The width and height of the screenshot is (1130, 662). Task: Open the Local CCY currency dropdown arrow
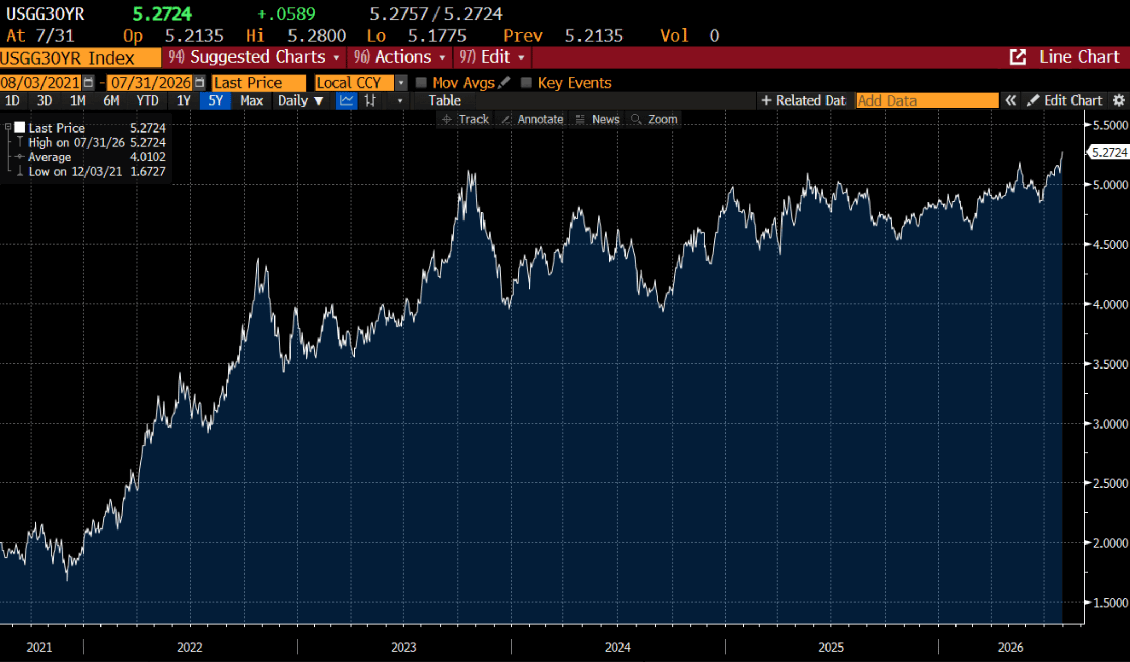[401, 83]
